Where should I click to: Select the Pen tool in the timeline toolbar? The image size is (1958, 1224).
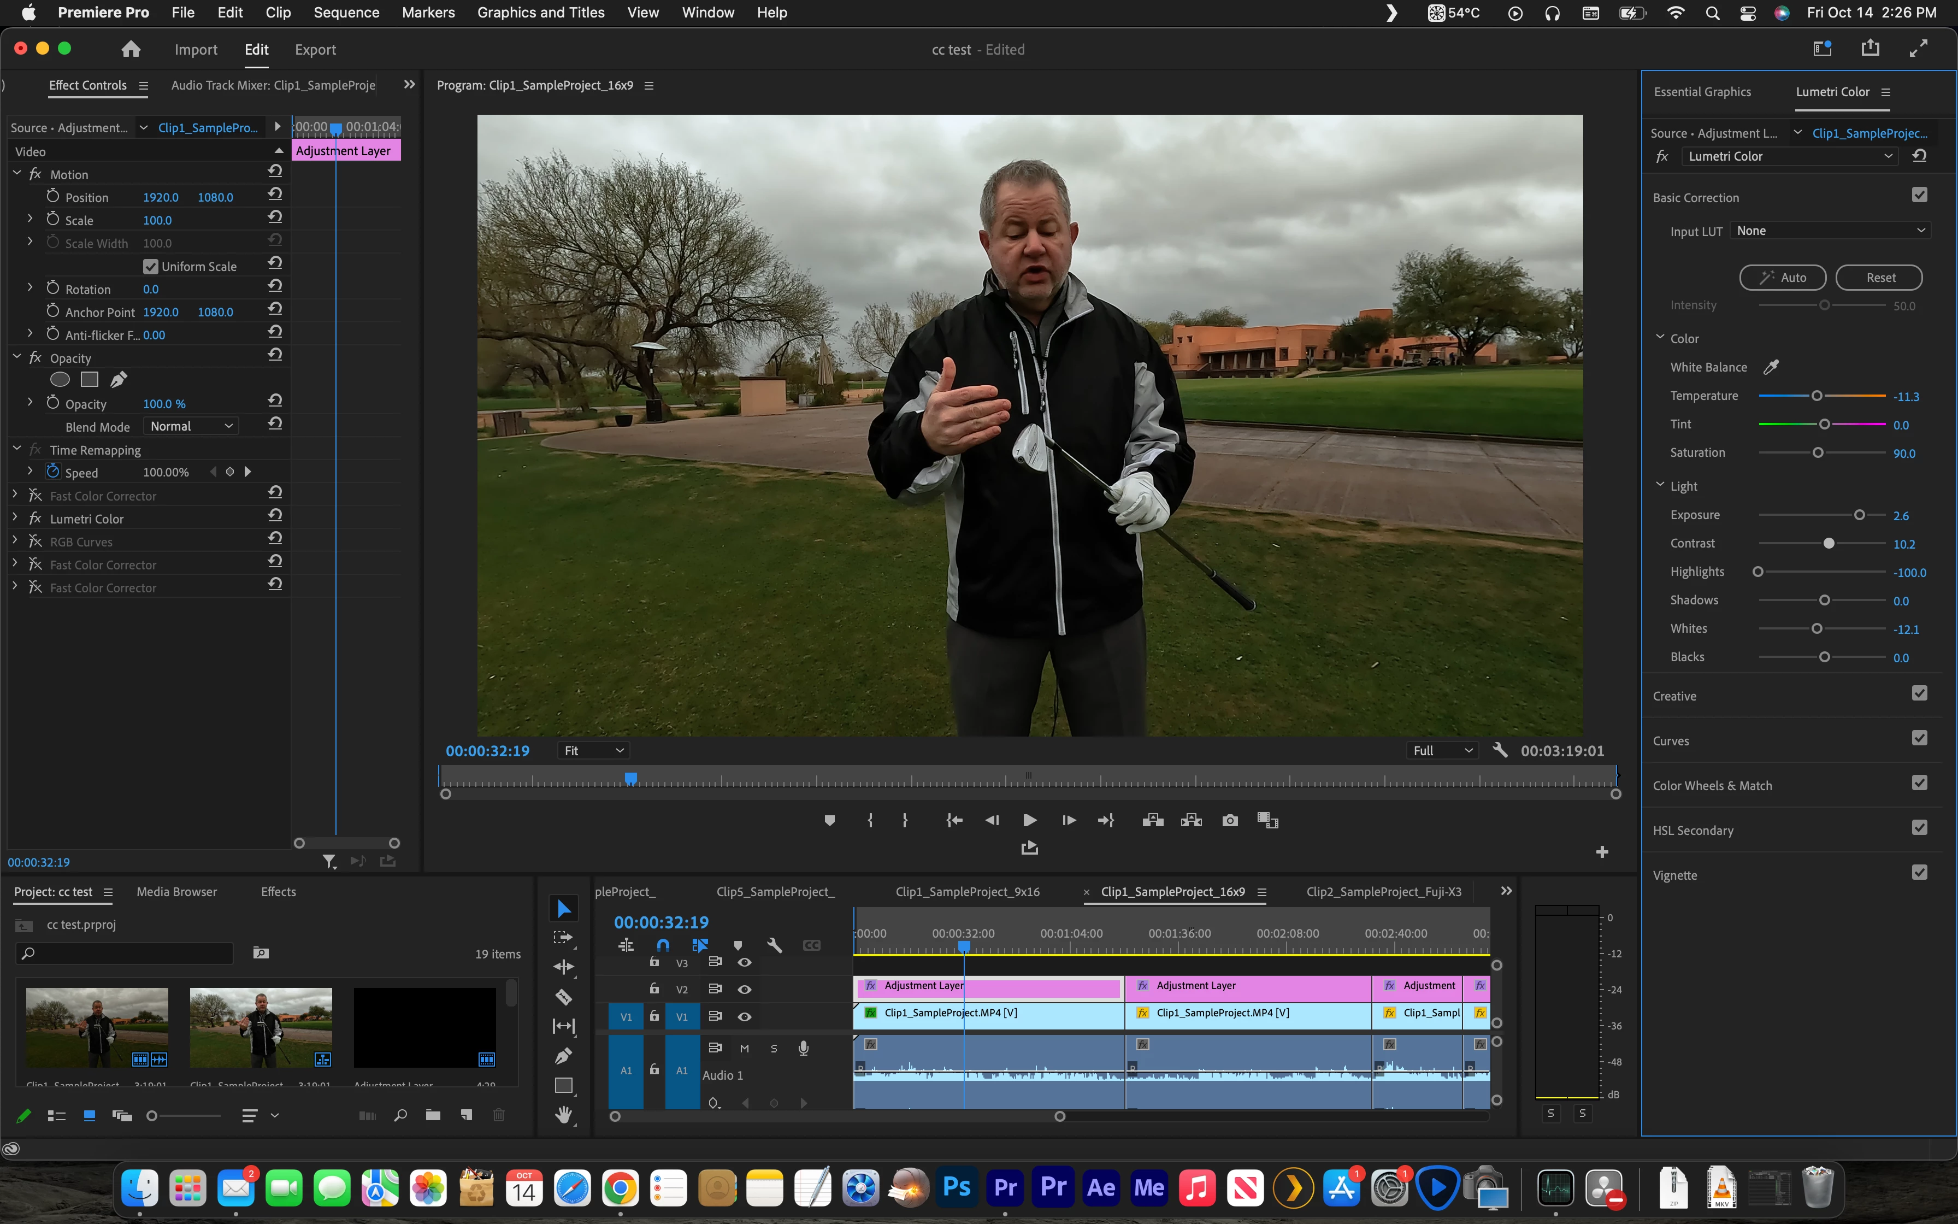(564, 1056)
